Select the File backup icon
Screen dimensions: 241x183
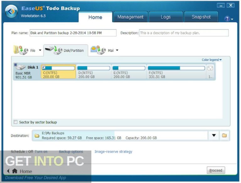[21, 50]
